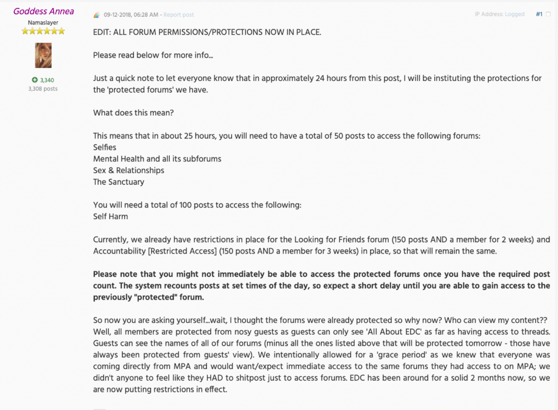Click the bold 'Please note' paragraph
This screenshot has width=558, height=410.
tap(322, 285)
